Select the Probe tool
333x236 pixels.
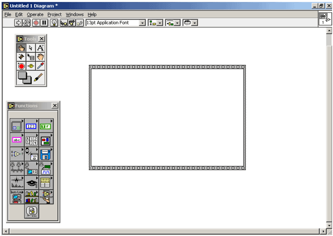31,66
